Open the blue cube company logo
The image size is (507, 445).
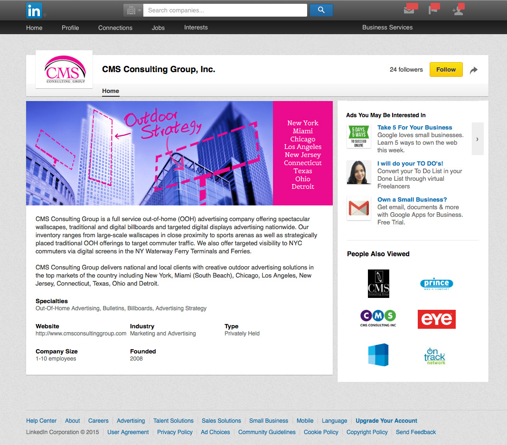click(378, 354)
